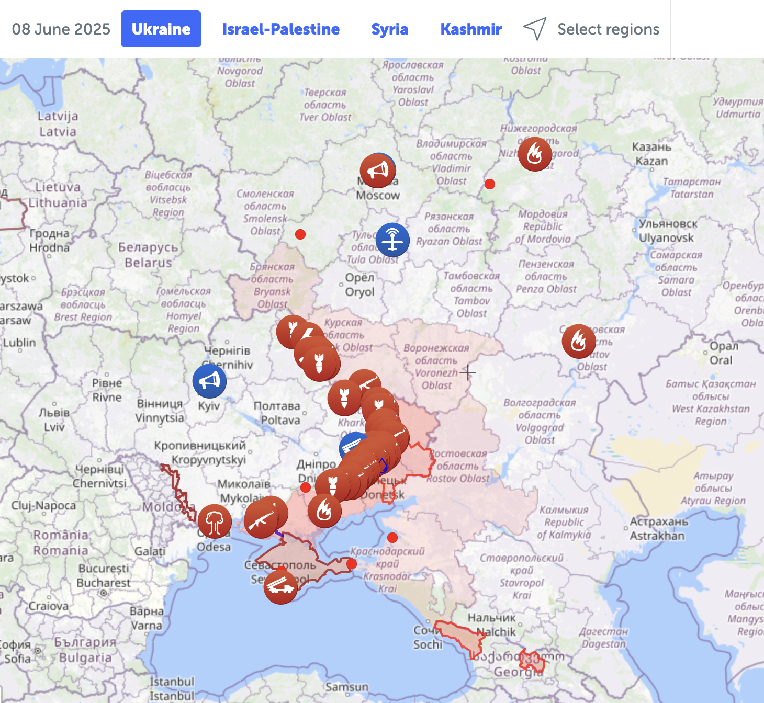Open the blue megaphone marker above Kyiv

tap(209, 381)
